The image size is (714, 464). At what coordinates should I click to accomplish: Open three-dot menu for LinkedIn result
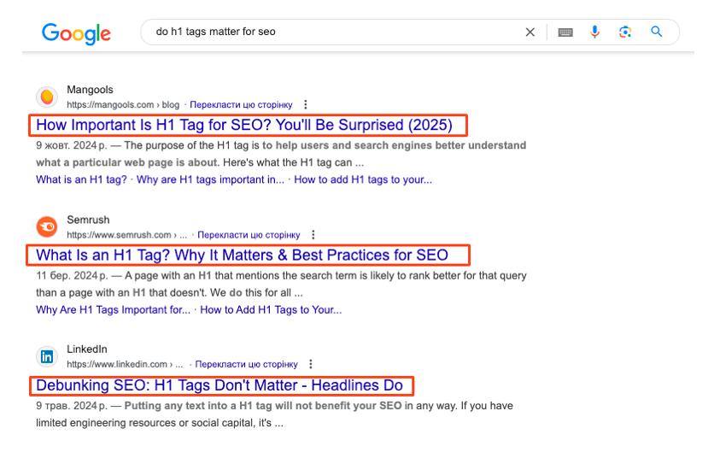coord(311,364)
